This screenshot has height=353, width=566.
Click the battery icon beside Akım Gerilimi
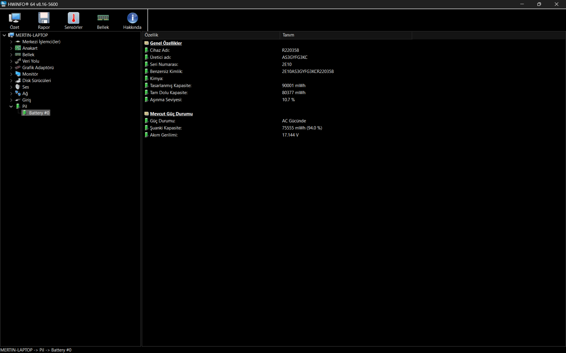tap(146, 135)
